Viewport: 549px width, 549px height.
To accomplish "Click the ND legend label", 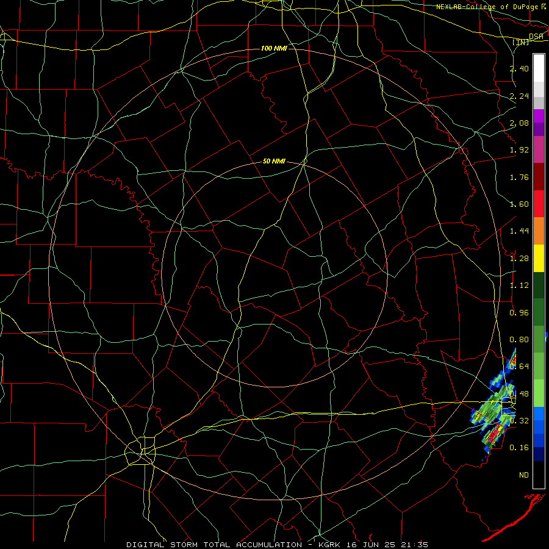I will (x=524, y=475).
